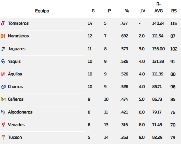Select the Tucson team logo
Image resolution: width=181 pixels, height=144 pixels.
tap(3, 137)
